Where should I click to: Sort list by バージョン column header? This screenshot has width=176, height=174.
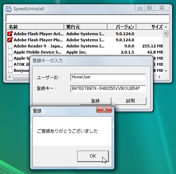(122, 27)
